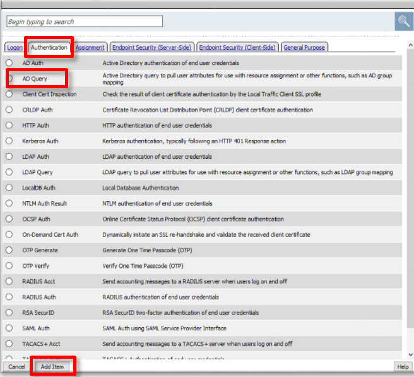
Task: Select the SAML Auth radio button
Action: coord(9,328)
